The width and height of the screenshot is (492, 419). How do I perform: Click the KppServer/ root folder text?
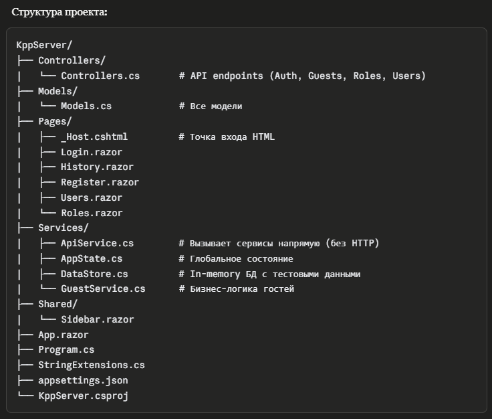(44, 46)
